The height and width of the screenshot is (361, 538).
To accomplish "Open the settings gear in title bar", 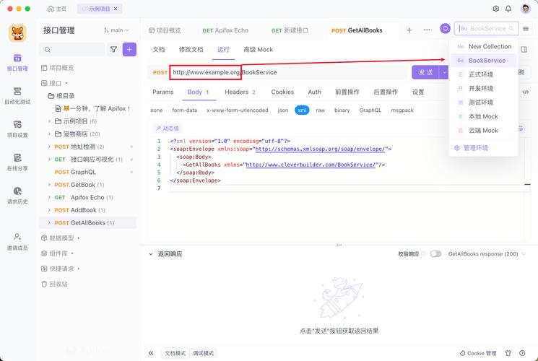I will coord(496,9).
